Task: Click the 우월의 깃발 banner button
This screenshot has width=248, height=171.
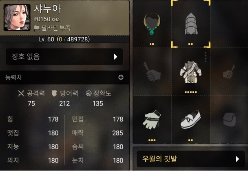Action: [x=190, y=159]
